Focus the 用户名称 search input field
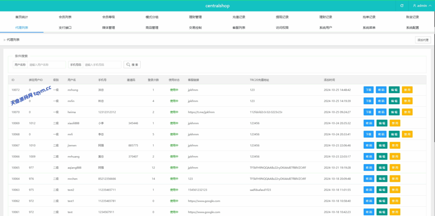The height and width of the screenshot is (216, 435). click(x=46, y=65)
